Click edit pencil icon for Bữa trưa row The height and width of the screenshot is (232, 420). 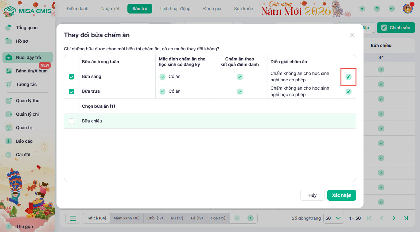(348, 91)
